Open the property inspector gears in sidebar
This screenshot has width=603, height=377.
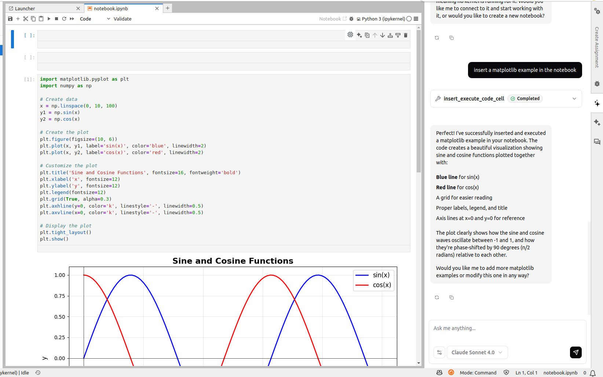click(597, 11)
